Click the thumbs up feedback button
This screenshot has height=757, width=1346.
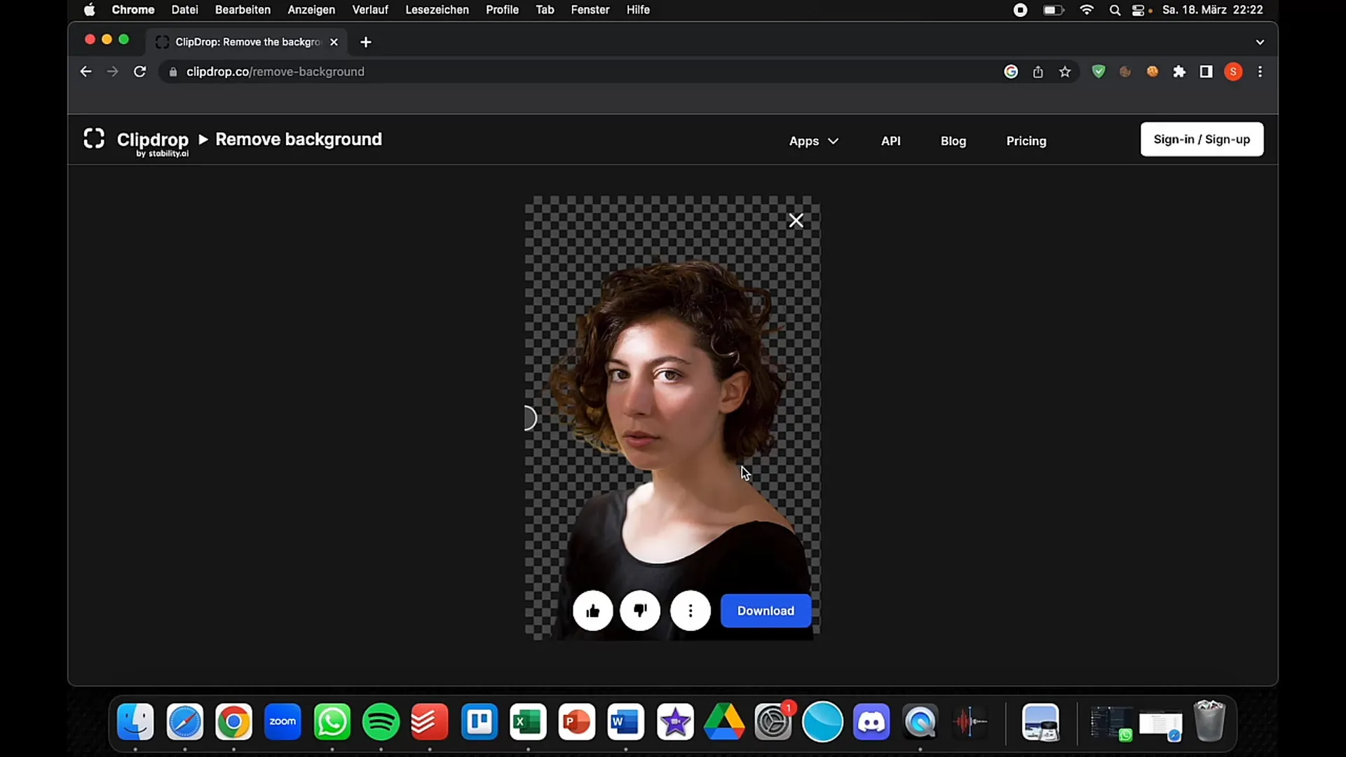pyautogui.click(x=592, y=611)
